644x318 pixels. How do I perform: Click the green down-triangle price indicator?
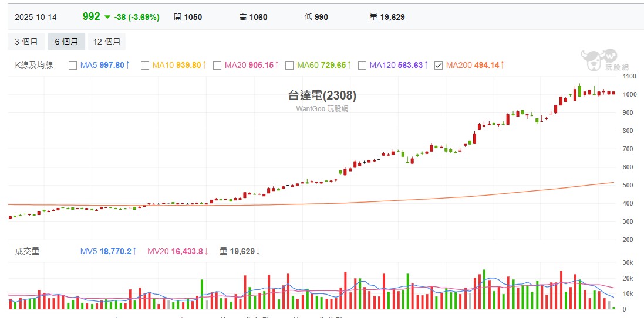pyautogui.click(x=107, y=17)
